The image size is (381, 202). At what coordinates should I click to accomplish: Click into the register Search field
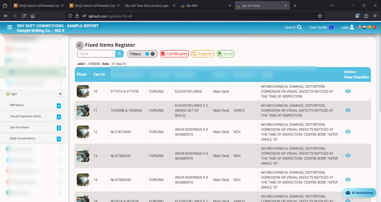(96, 54)
